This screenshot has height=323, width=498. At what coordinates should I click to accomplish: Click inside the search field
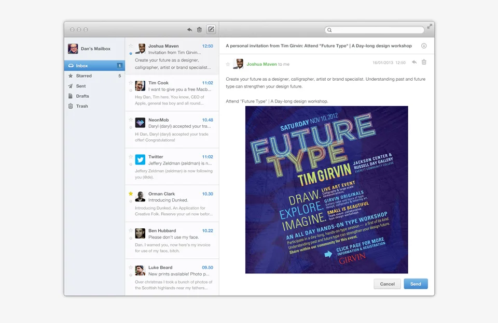click(375, 30)
